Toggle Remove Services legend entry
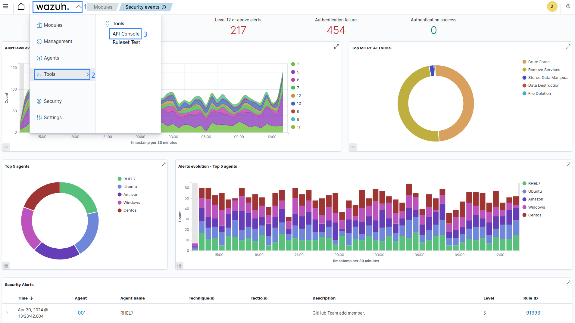Image resolution: width=575 pixels, height=323 pixels. (541, 70)
